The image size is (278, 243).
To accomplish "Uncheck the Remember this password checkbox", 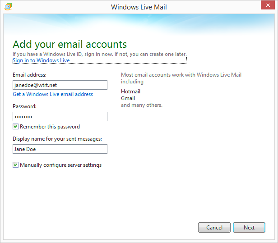I will pyautogui.click(x=16, y=127).
